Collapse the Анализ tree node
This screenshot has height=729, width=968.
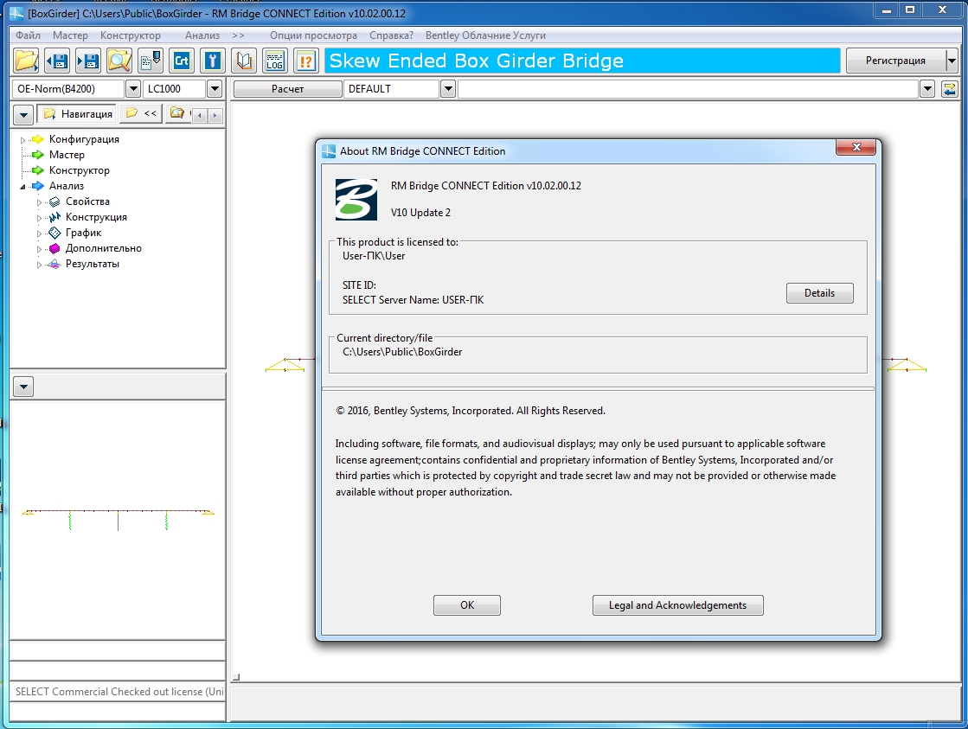pyautogui.click(x=23, y=187)
